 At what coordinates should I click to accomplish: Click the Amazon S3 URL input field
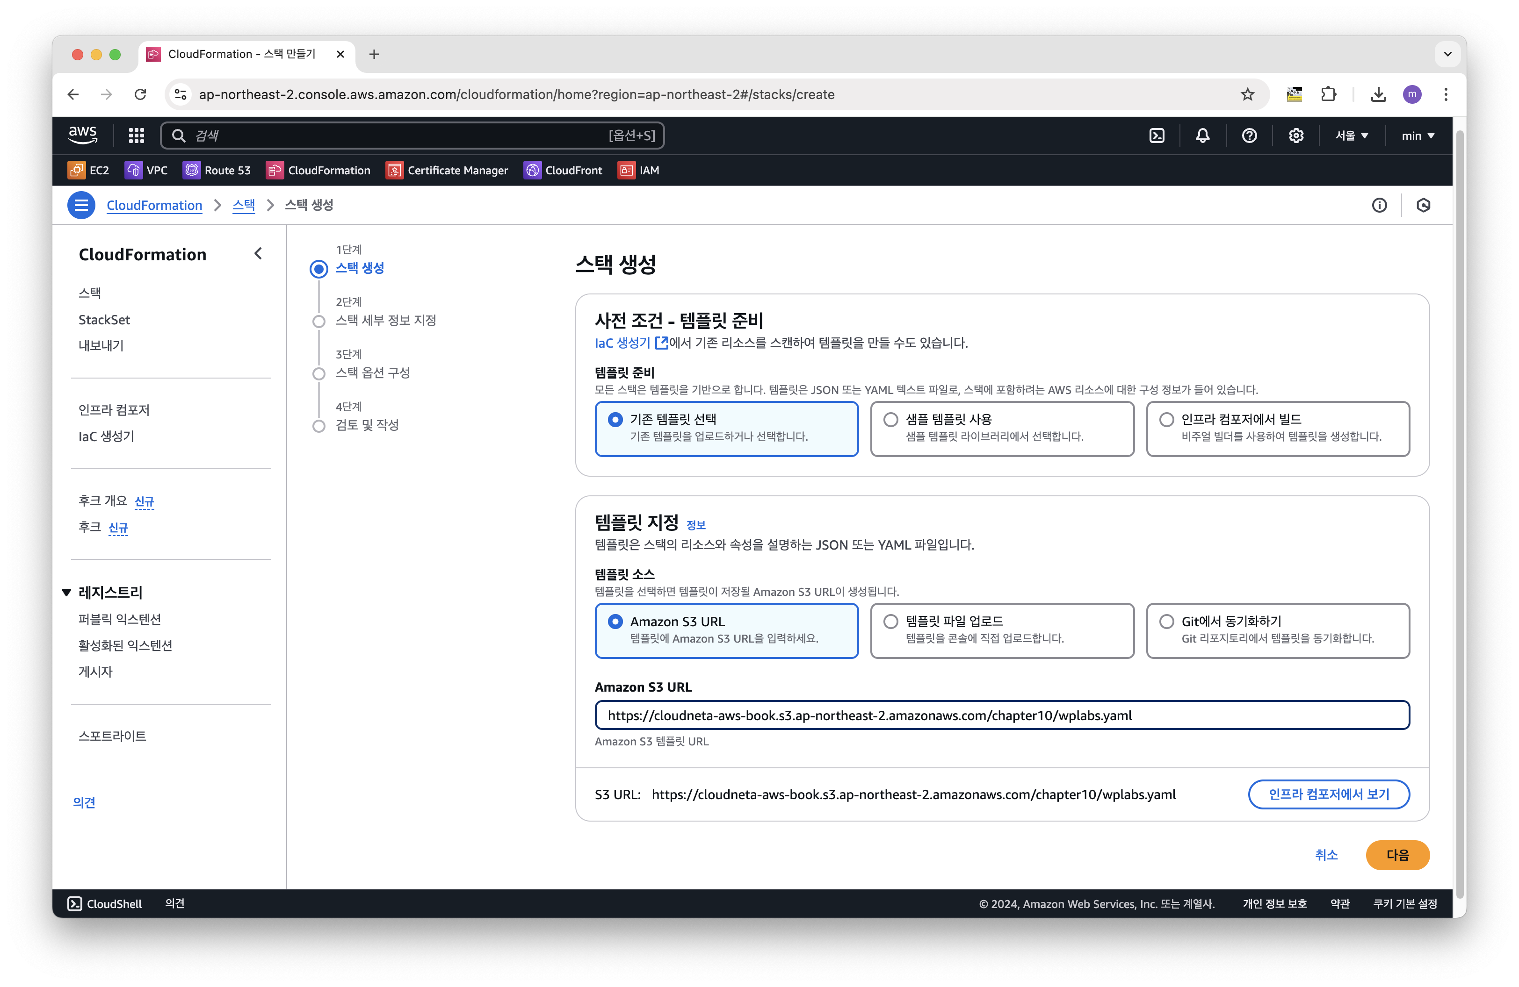(1001, 715)
